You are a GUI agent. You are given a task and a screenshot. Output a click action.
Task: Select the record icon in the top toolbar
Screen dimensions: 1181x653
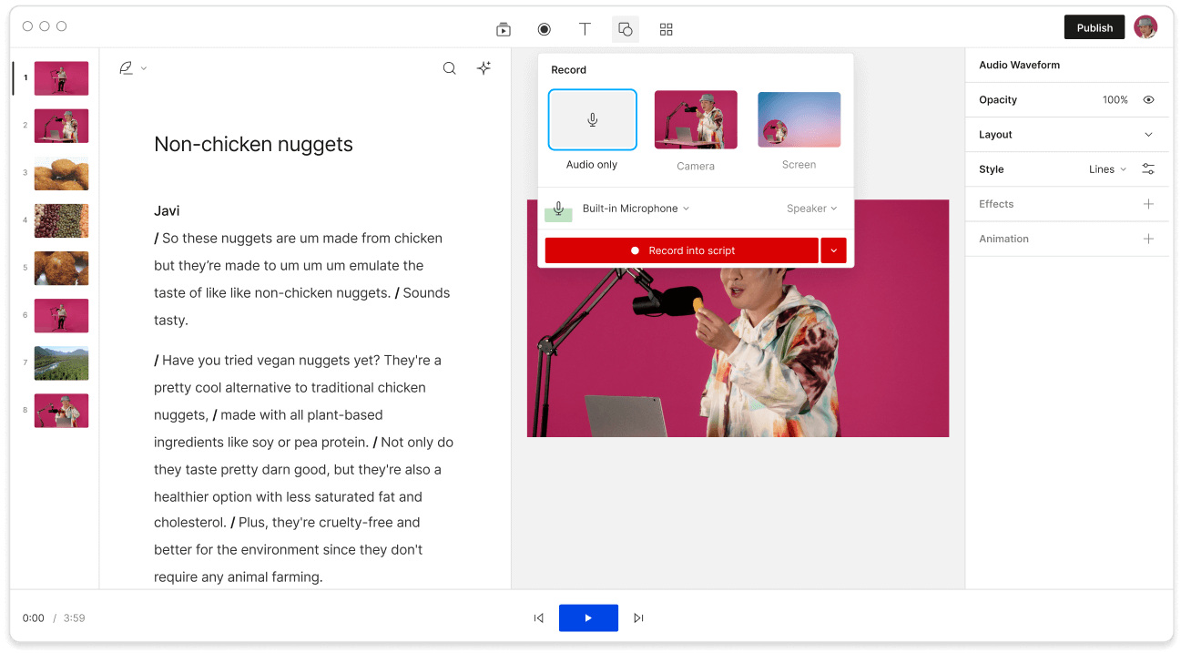[544, 28]
